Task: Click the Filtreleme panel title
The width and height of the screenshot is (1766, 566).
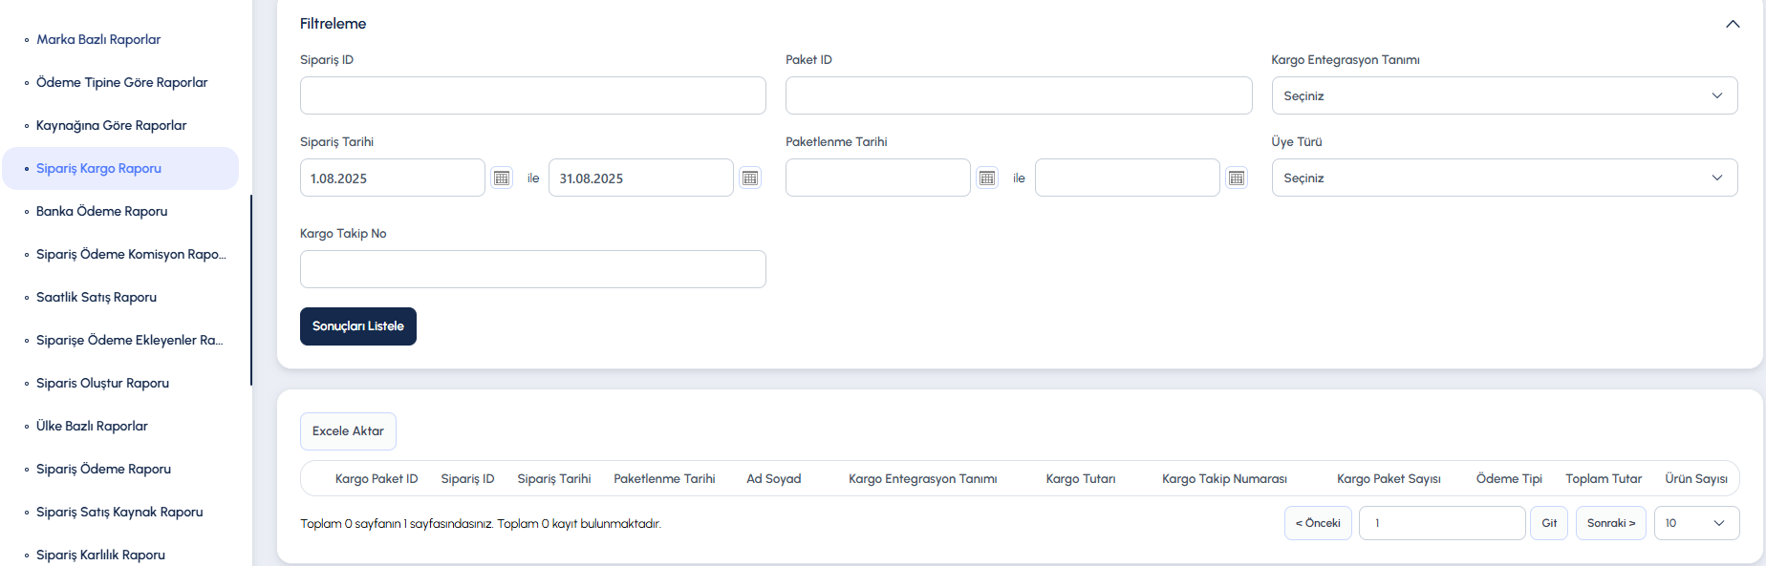Action: [x=333, y=24]
